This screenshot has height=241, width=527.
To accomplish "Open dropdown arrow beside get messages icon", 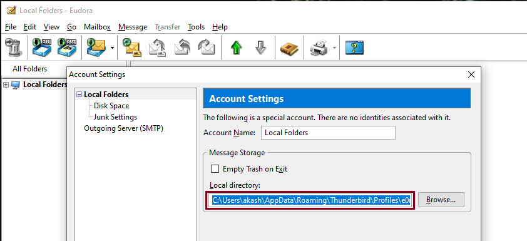I will click(x=112, y=48).
